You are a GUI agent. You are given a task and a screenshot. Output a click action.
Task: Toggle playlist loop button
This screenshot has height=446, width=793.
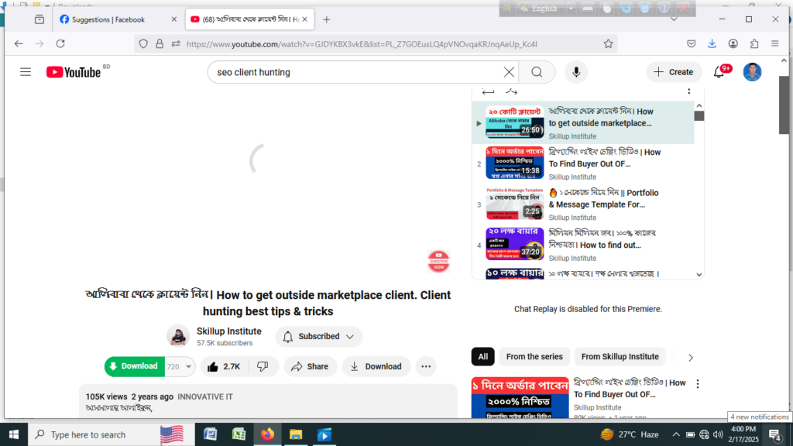pyautogui.click(x=488, y=91)
